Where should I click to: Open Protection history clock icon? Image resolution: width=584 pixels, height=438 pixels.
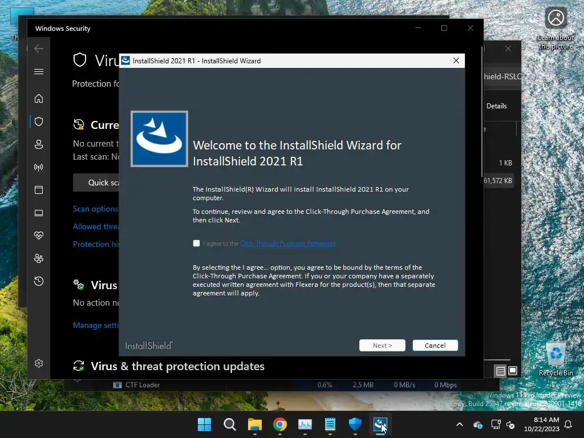pos(39,281)
